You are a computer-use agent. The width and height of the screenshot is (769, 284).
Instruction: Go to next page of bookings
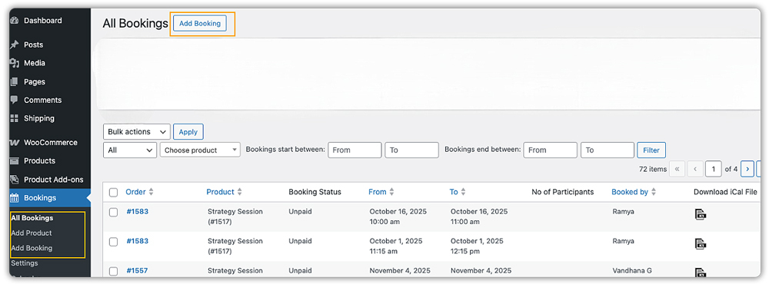click(x=747, y=169)
